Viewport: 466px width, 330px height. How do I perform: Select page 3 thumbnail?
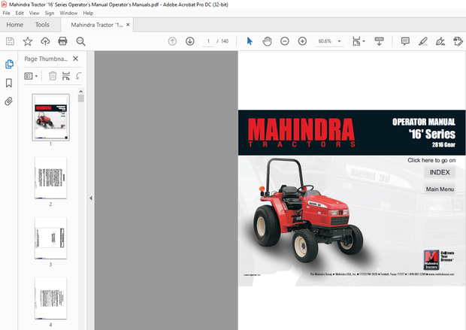[x=51, y=238]
